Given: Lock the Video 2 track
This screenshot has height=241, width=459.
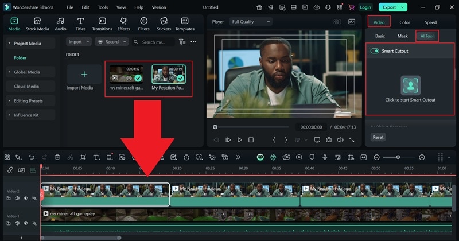Looking at the screenshot, I should point(9,198).
